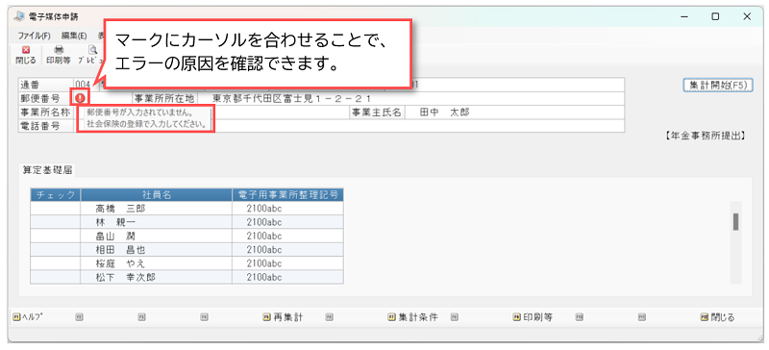Viewport: 769px width, 350px height.
Task: Click the 【年金事務所提出】 label
Action: (706, 136)
